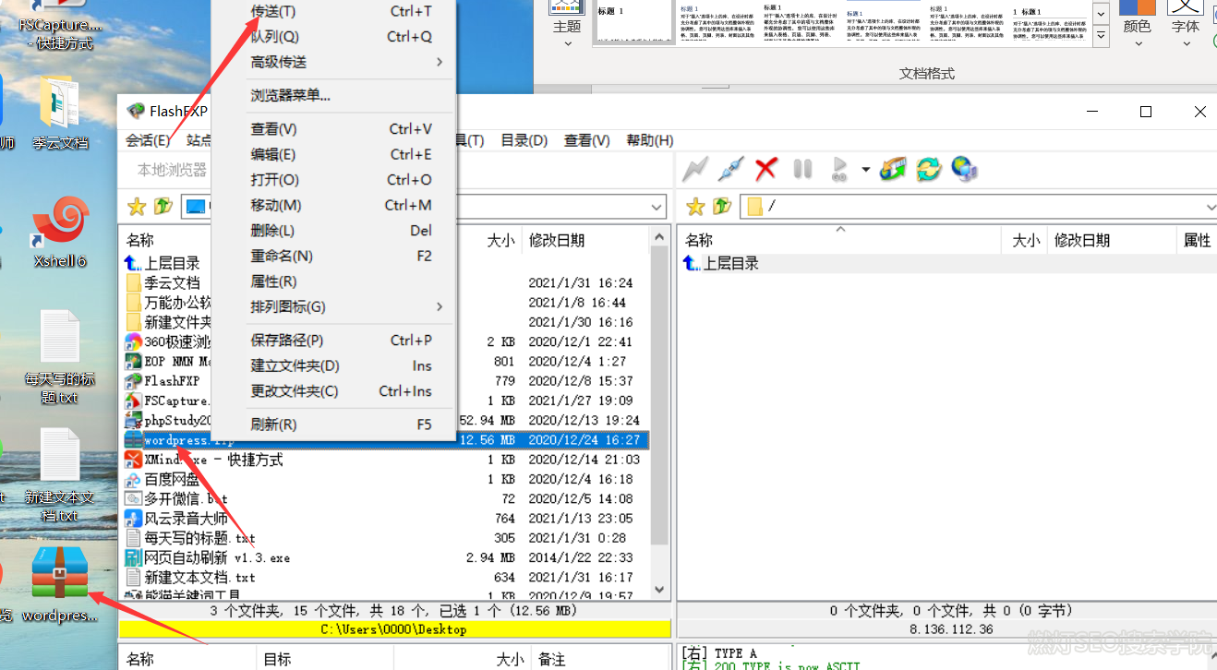
Task: Click the remote Disconnect plug icon
Action: click(x=730, y=169)
